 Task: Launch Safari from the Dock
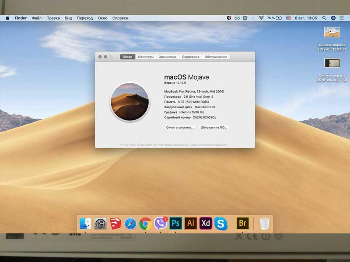(130, 224)
